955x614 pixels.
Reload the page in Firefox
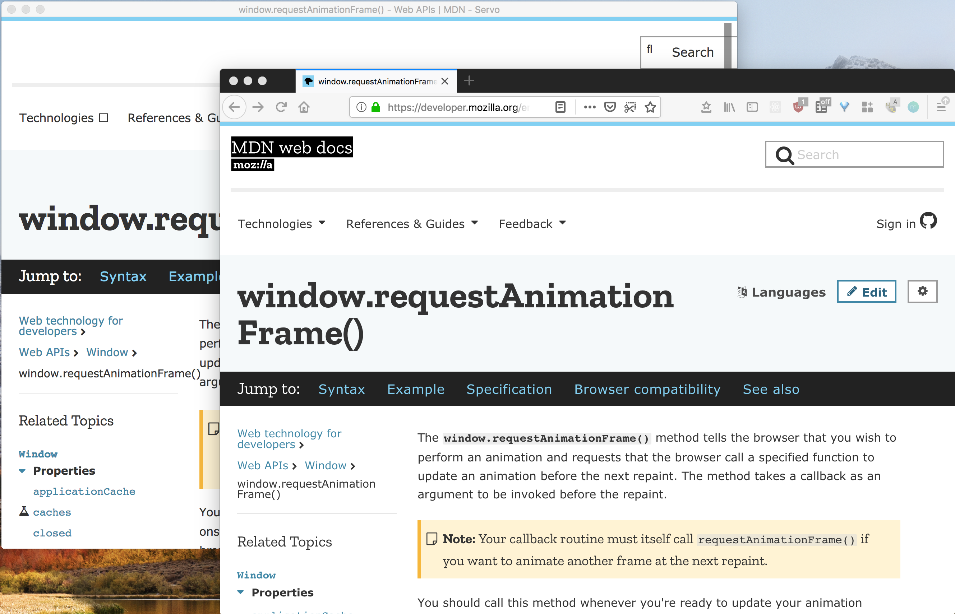[x=281, y=107]
